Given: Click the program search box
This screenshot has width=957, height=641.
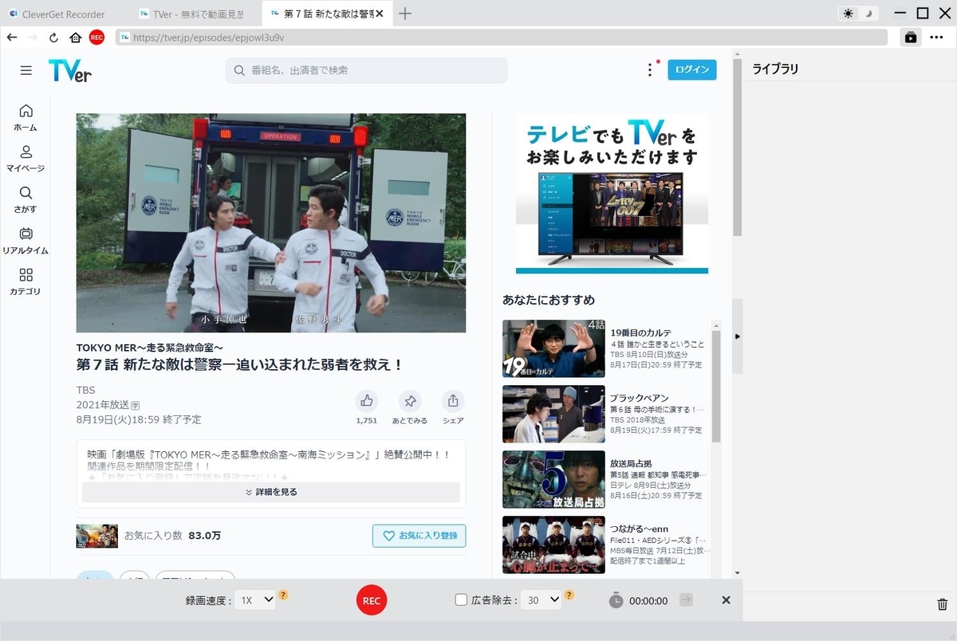Looking at the screenshot, I should (x=366, y=70).
